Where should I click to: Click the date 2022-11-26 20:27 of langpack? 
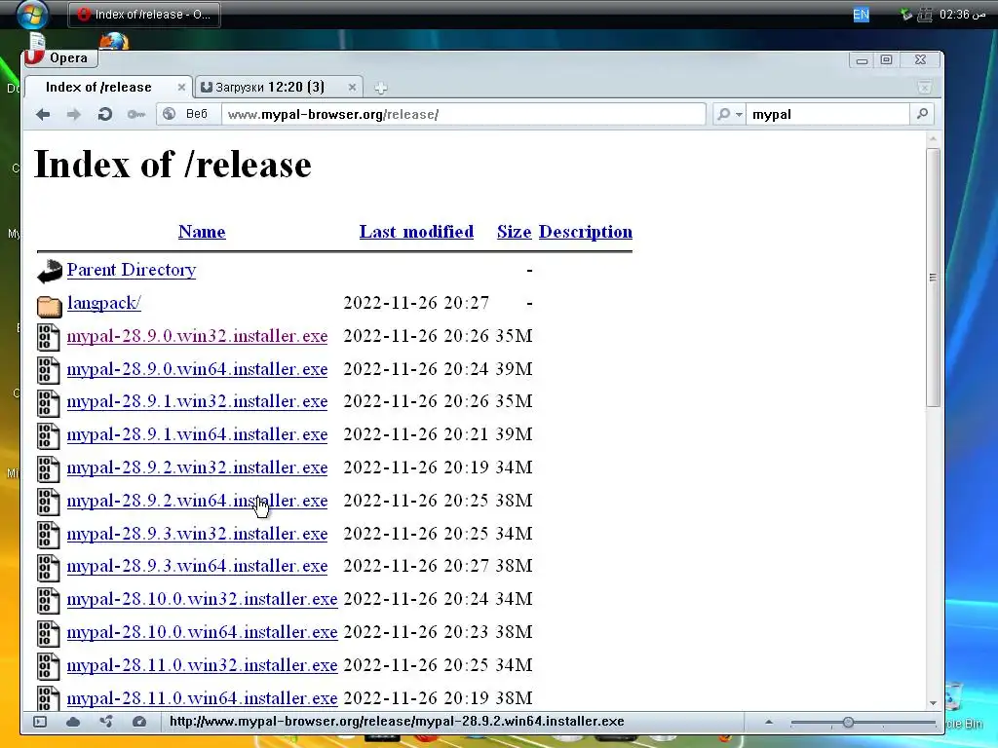point(416,303)
